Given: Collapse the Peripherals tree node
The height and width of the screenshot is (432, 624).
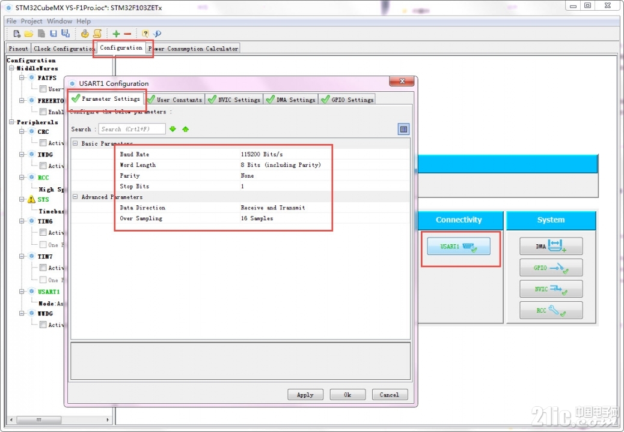Looking at the screenshot, I should pyautogui.click(x=12, y=122).
